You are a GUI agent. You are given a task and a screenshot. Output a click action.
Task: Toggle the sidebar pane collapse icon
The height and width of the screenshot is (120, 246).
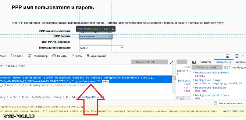pos(194,62)
